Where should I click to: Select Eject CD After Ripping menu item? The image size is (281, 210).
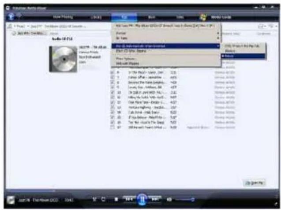[x=165, y=51]
